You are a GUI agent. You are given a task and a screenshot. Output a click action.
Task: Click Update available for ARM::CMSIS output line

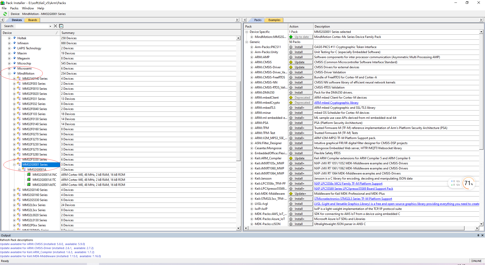42,244
